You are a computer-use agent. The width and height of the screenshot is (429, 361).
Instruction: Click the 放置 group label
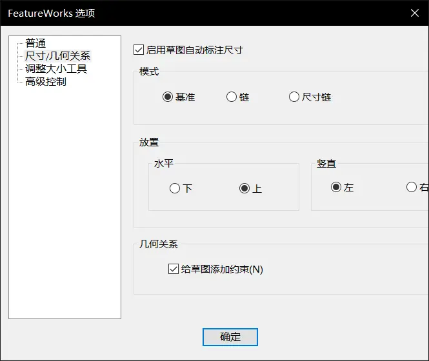(x=149, y=142)
